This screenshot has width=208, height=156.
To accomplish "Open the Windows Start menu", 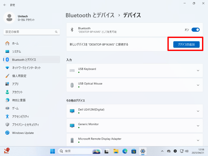I will pos(53,151).
